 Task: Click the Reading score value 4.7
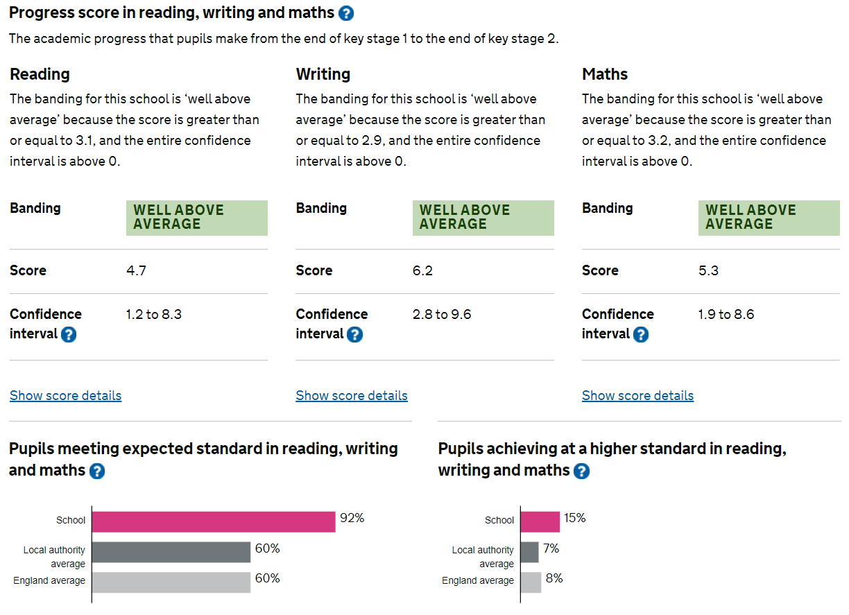(x=136, y=270)
